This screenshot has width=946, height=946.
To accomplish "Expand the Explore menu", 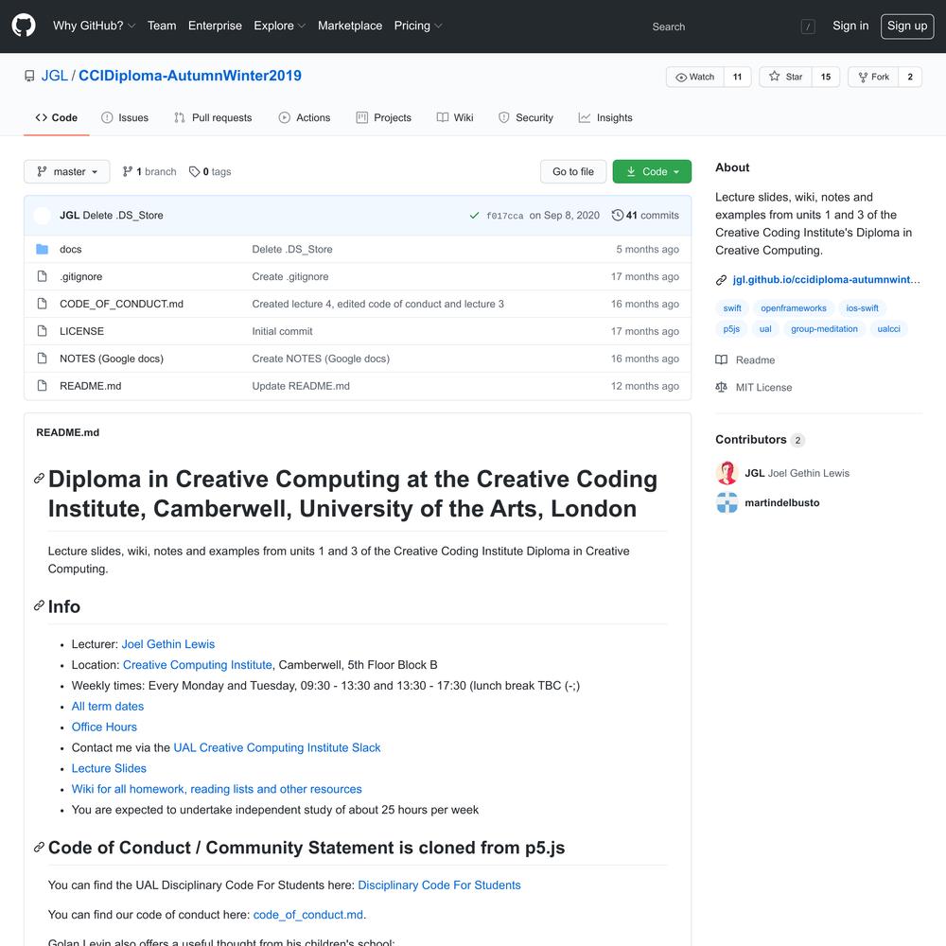I will (x=279, y=26).
